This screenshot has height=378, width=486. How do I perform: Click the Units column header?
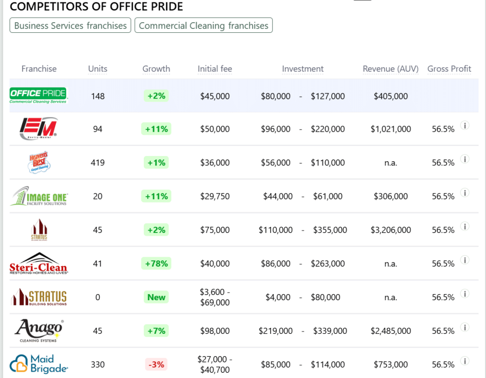tap(98, 69)
